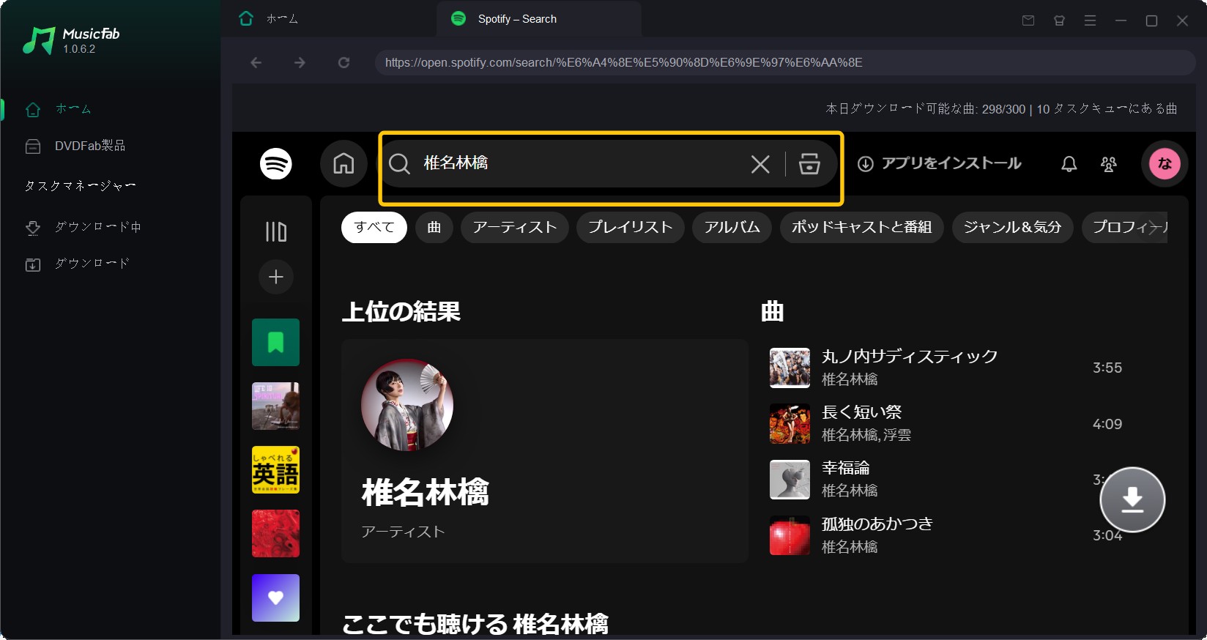Open the 浮雲 artist link
1207x640 pixels.
[x=897, y=435]
